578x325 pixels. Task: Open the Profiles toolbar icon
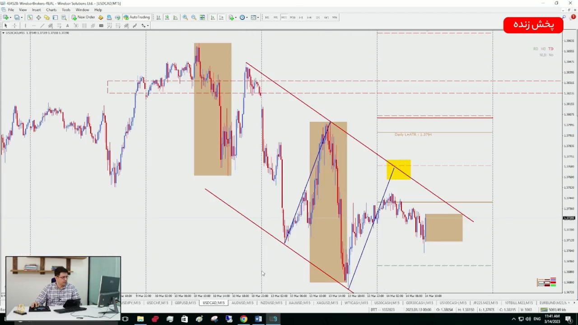tap(17, 17)
